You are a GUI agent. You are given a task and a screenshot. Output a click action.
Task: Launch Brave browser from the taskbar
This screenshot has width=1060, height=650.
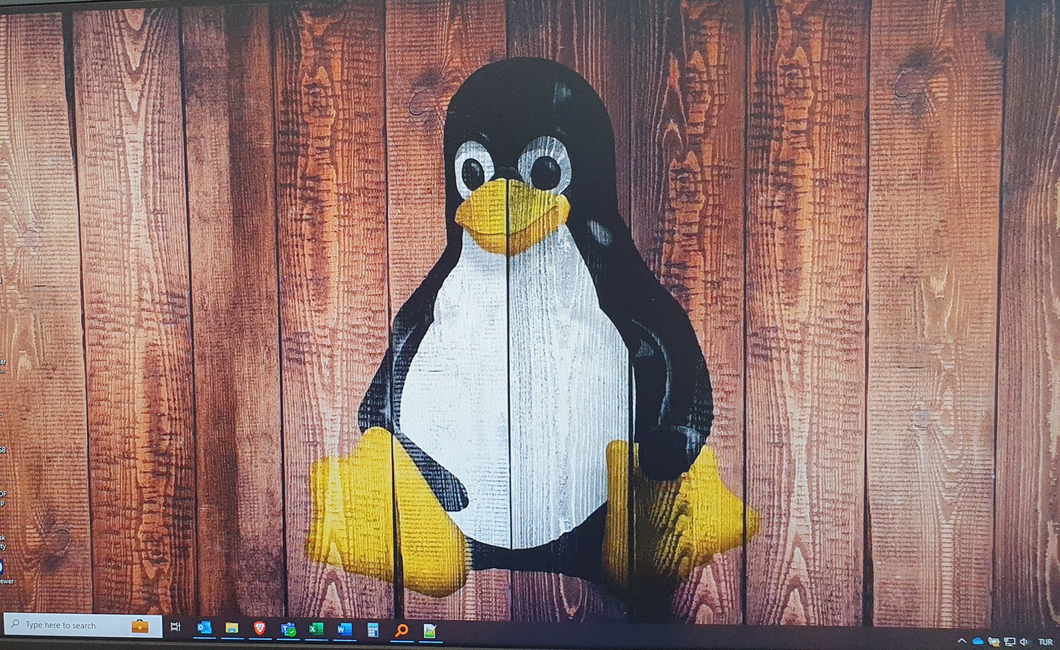(x=259, y=628)
